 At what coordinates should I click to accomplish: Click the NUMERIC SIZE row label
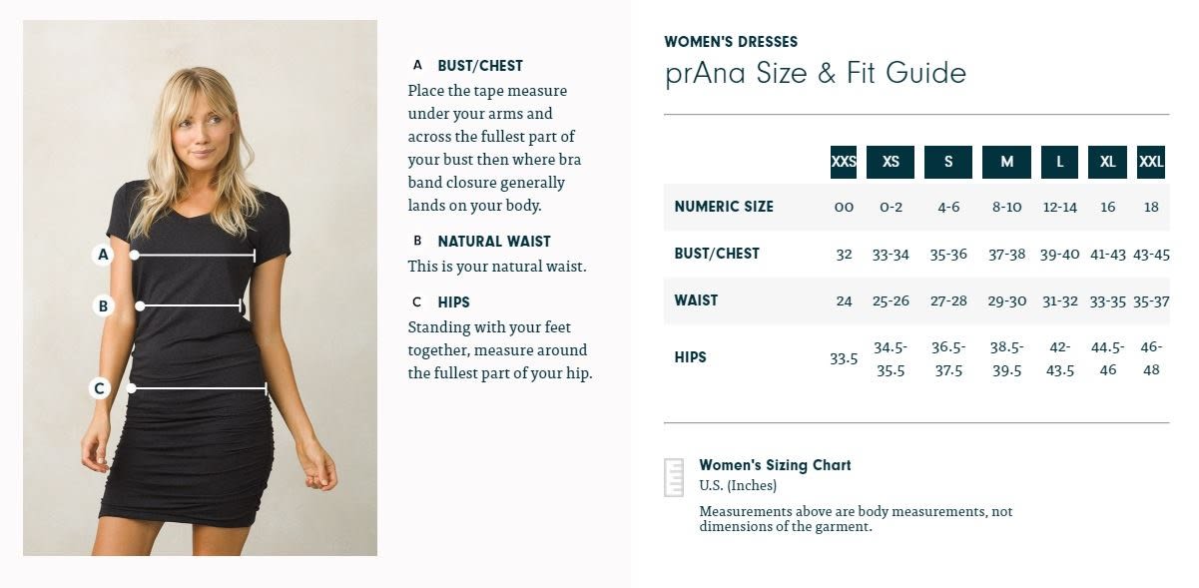[724, 207]
